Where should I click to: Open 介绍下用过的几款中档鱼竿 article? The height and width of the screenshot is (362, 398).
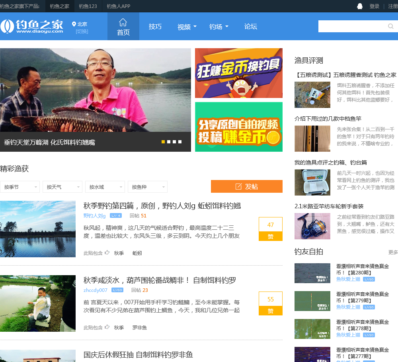(x=328, y=119)
